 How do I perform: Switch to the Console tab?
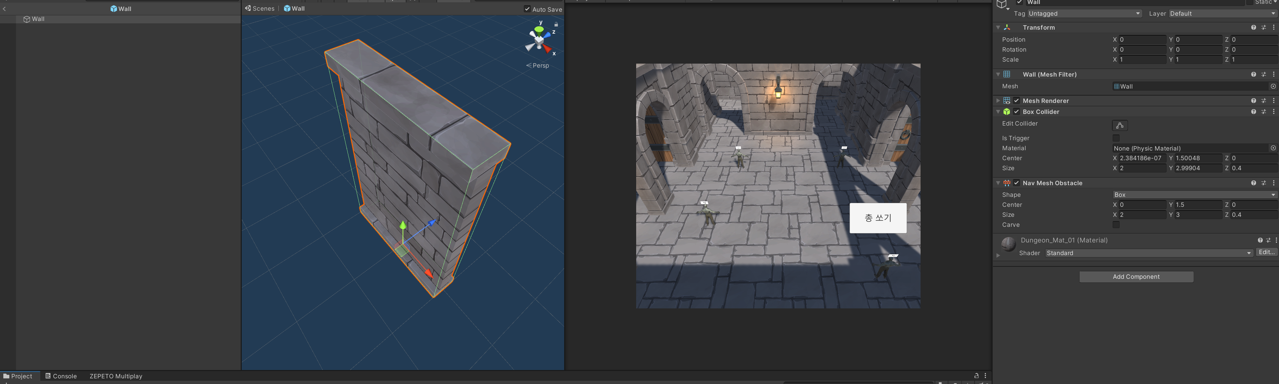pos(61,376)
